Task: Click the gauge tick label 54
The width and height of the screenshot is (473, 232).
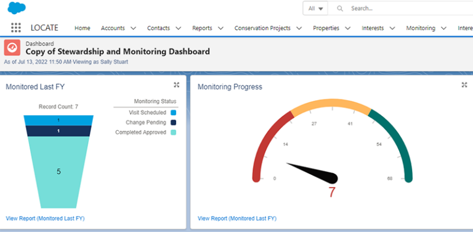Action: (379, 145)
